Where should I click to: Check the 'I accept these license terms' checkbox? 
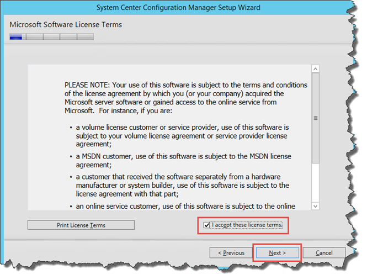(x=206, y=225)
